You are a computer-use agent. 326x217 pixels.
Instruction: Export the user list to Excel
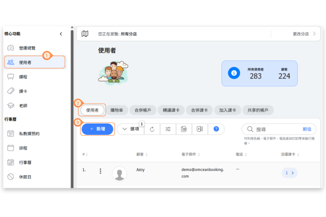coord(200,129)
